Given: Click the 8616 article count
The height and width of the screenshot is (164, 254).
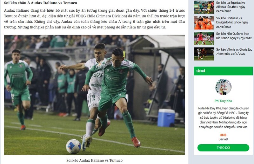Looking at the screenshot, I should (223, 135).
